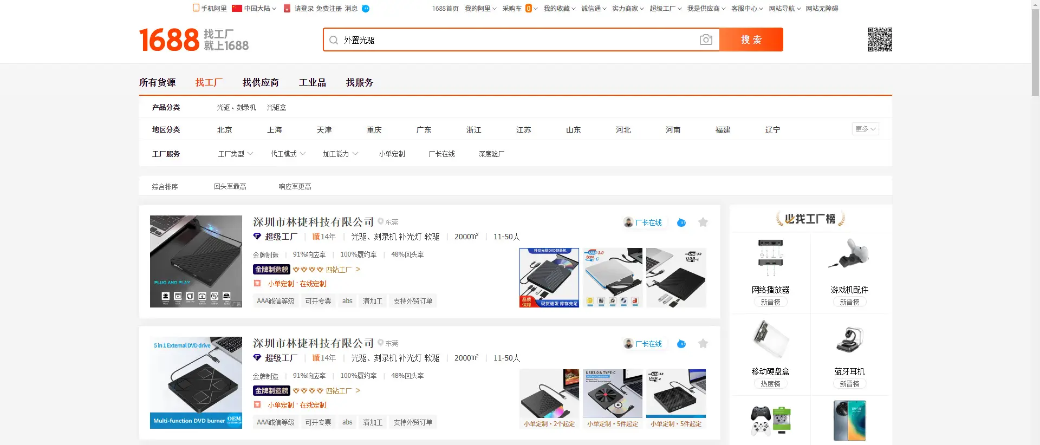Open the 我的阿里 dropdown menu
Image resolution: width=1040 pixels, height=445 pixels.
click(480, 9)
